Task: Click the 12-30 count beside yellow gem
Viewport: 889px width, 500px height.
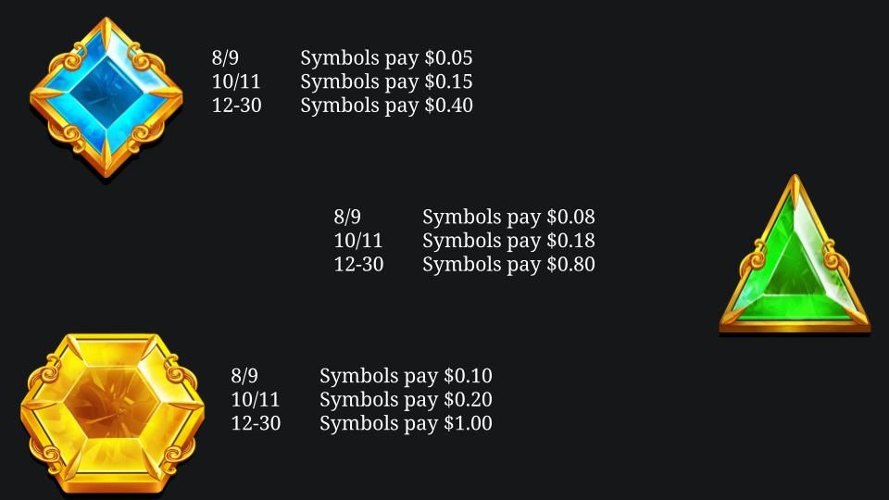Action: (256, 424)
